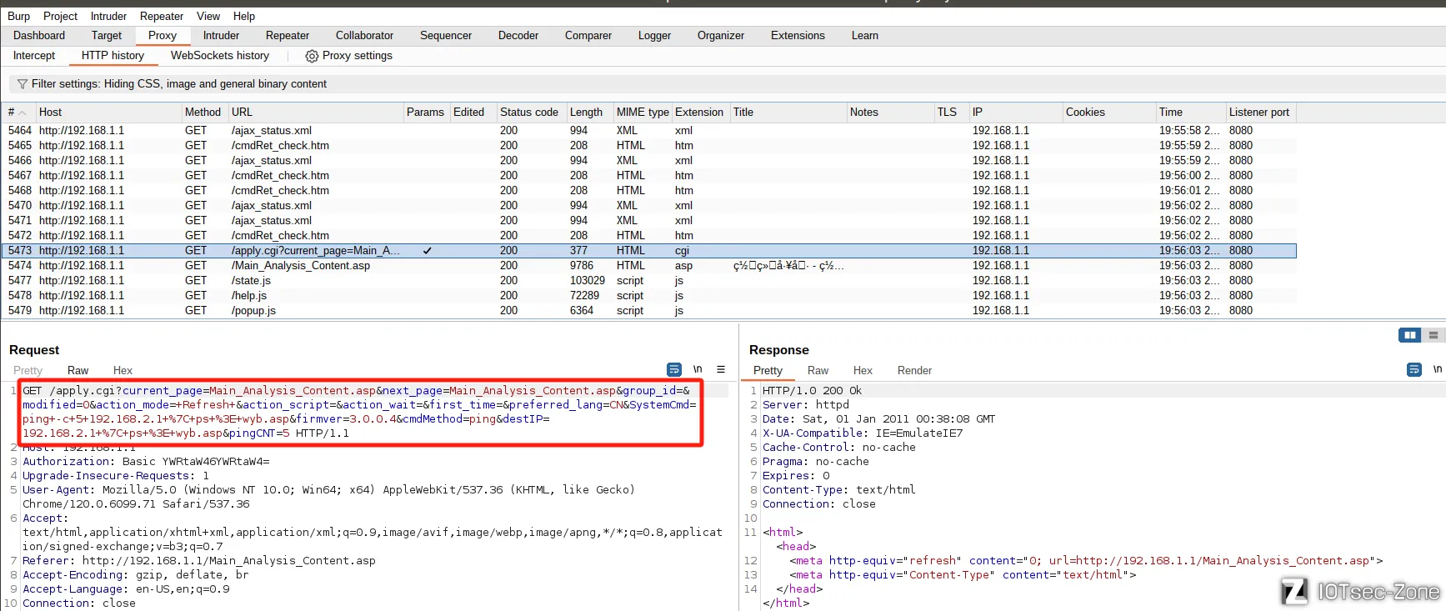Viewport: 1446px width, 611px height.
Task: Switch to the Intercept sub-tab
Action: [34, 56]
